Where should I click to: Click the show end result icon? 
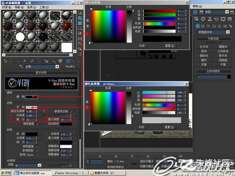[68, 61]
